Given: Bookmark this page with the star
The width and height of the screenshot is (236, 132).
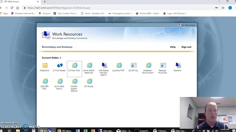Looking at the screenshot, I should 223,8.
